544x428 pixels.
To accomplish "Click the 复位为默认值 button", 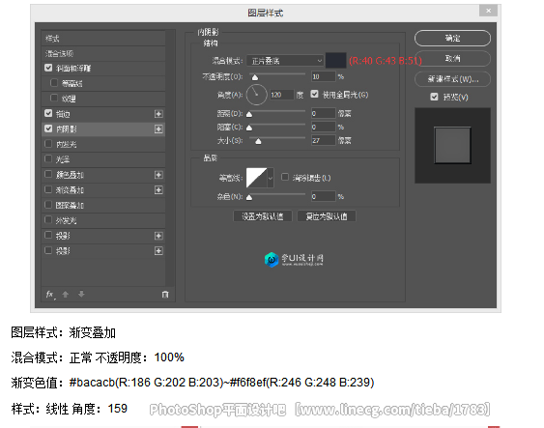I will click(x=327, y=216).
